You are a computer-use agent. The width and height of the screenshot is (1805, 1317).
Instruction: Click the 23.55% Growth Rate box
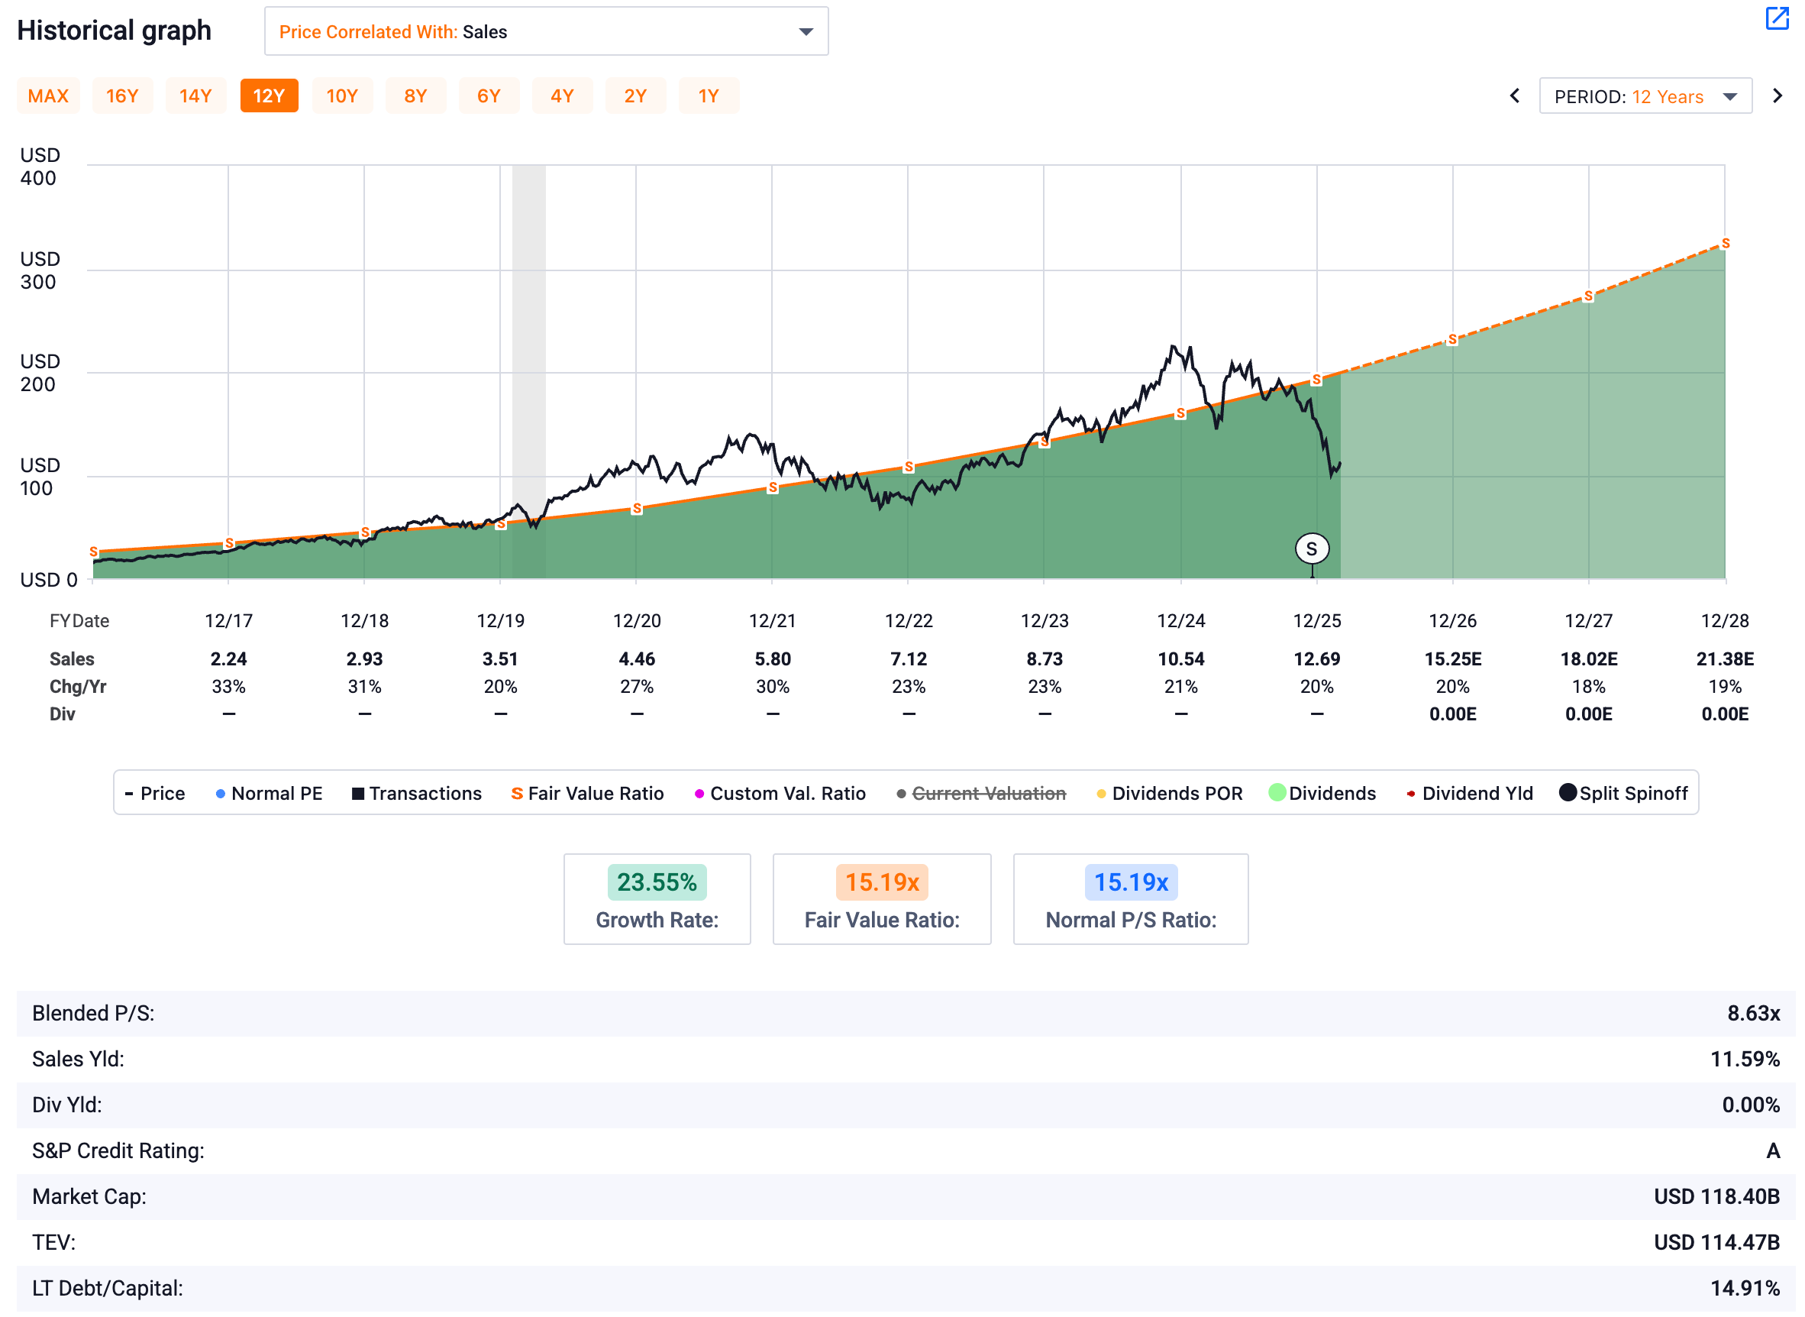pyautogui.click(x=657, y=899)
